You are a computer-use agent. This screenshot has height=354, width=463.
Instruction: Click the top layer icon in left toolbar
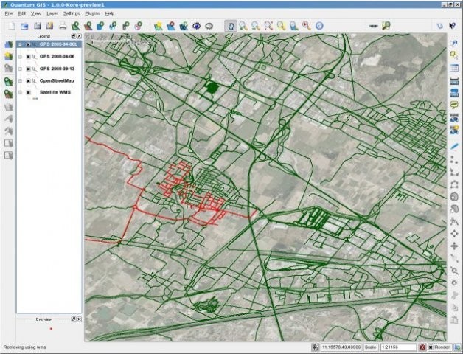point(9,44)
